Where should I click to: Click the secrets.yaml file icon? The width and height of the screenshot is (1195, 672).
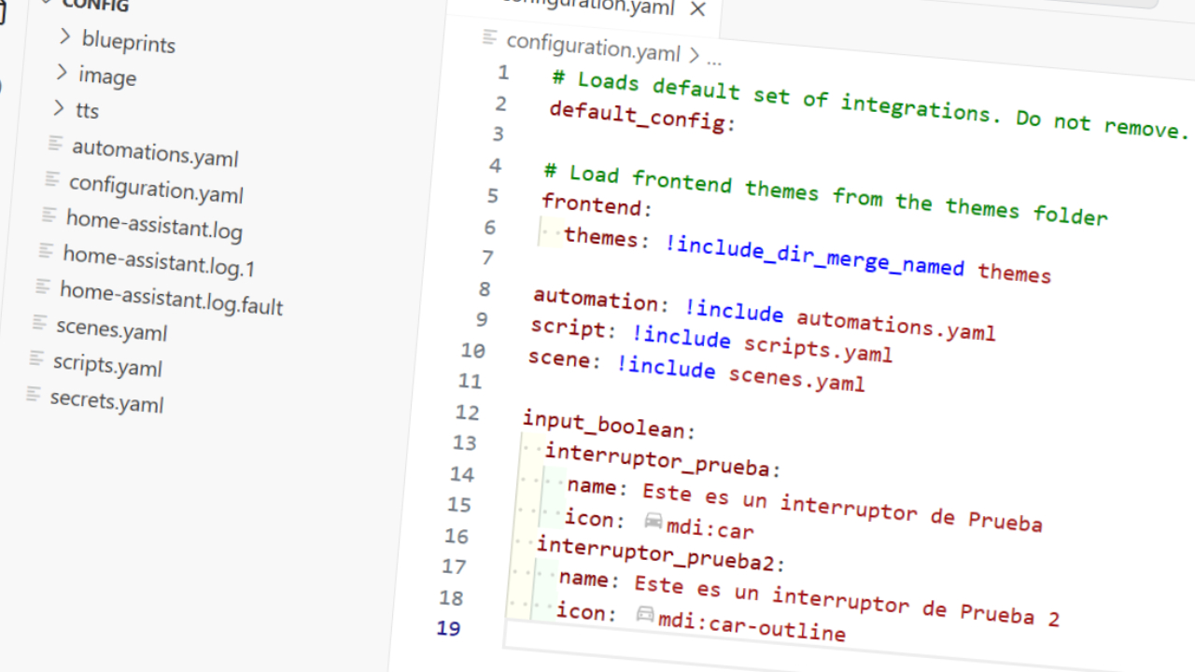pos(33,395)
